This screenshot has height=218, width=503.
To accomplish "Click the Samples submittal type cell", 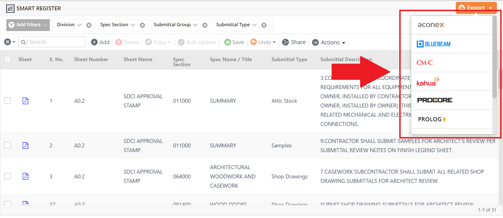I will (x=282, y=145).
